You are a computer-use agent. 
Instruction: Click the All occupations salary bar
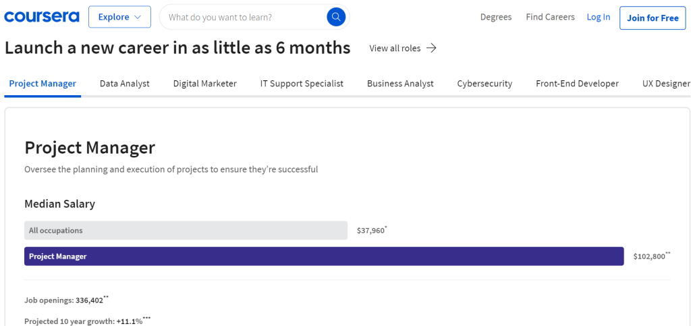tap(186, 230)
